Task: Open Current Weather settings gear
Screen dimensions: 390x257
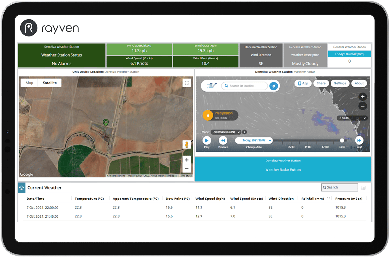Action: (x=21, y=188)
